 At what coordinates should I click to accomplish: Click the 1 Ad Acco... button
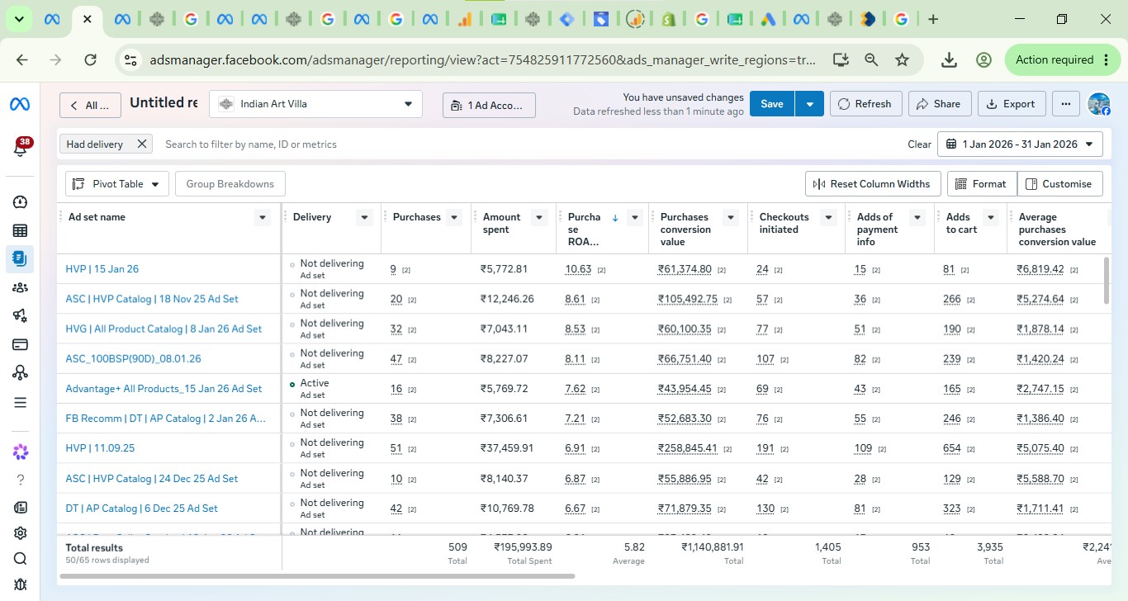[x=489, y=105]
